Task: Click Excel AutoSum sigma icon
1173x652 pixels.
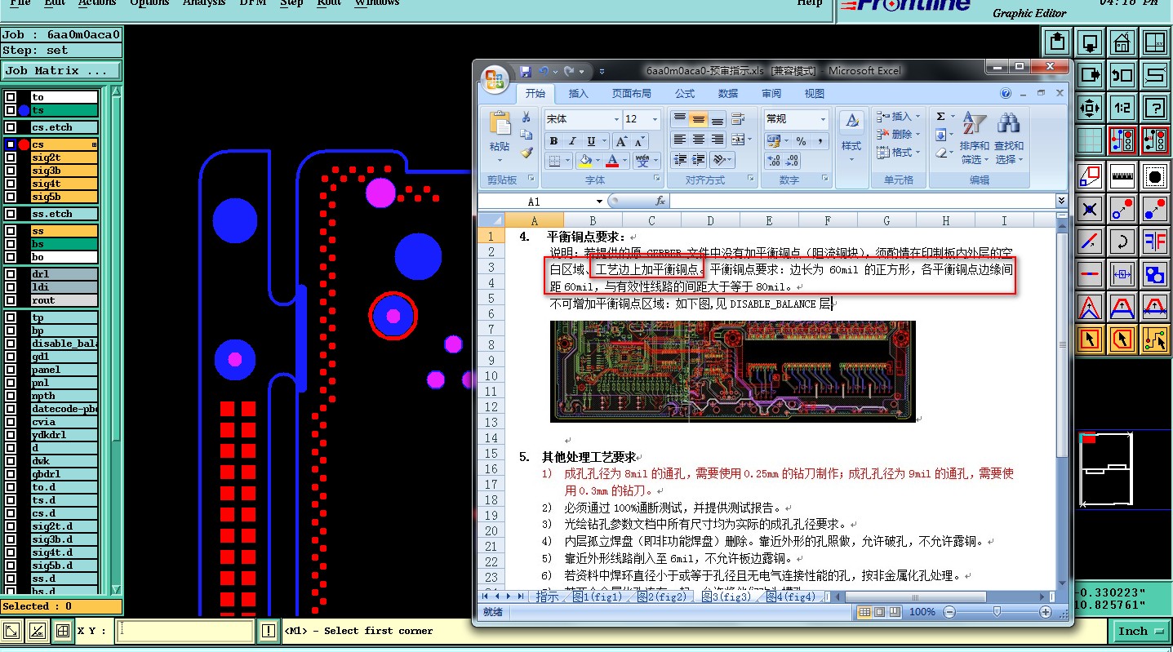Action: point(940,117)
